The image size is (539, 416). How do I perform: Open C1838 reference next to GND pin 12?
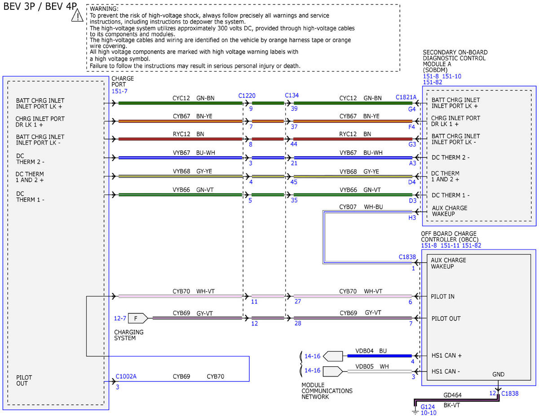click(510, 394)
